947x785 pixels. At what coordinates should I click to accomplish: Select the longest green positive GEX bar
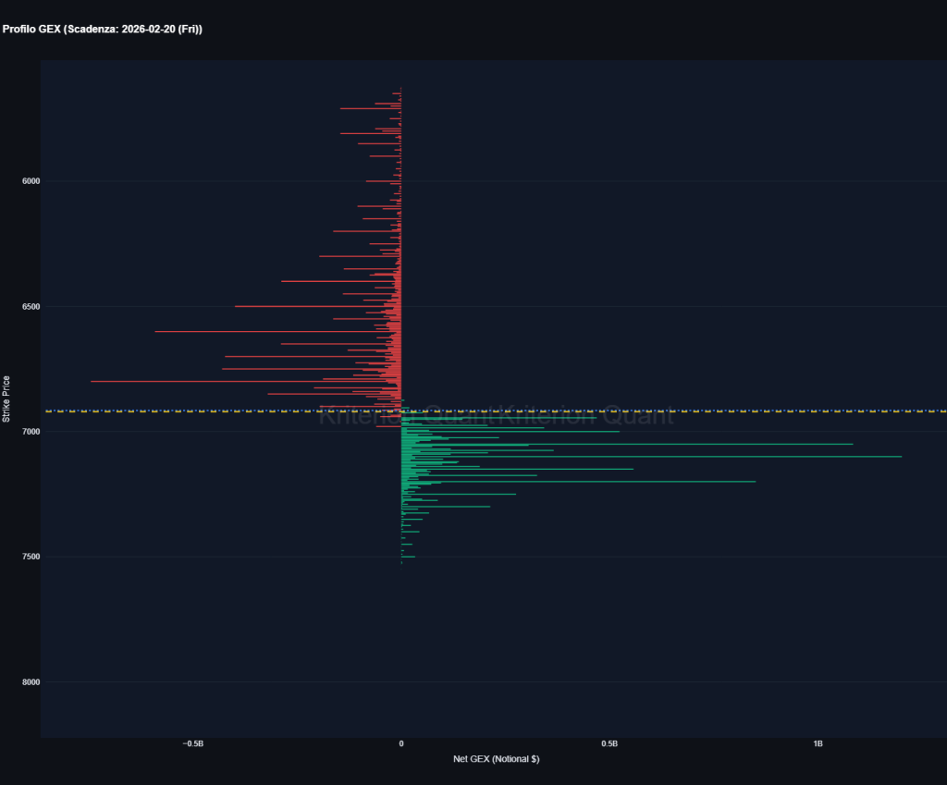[x=647, y=456]
